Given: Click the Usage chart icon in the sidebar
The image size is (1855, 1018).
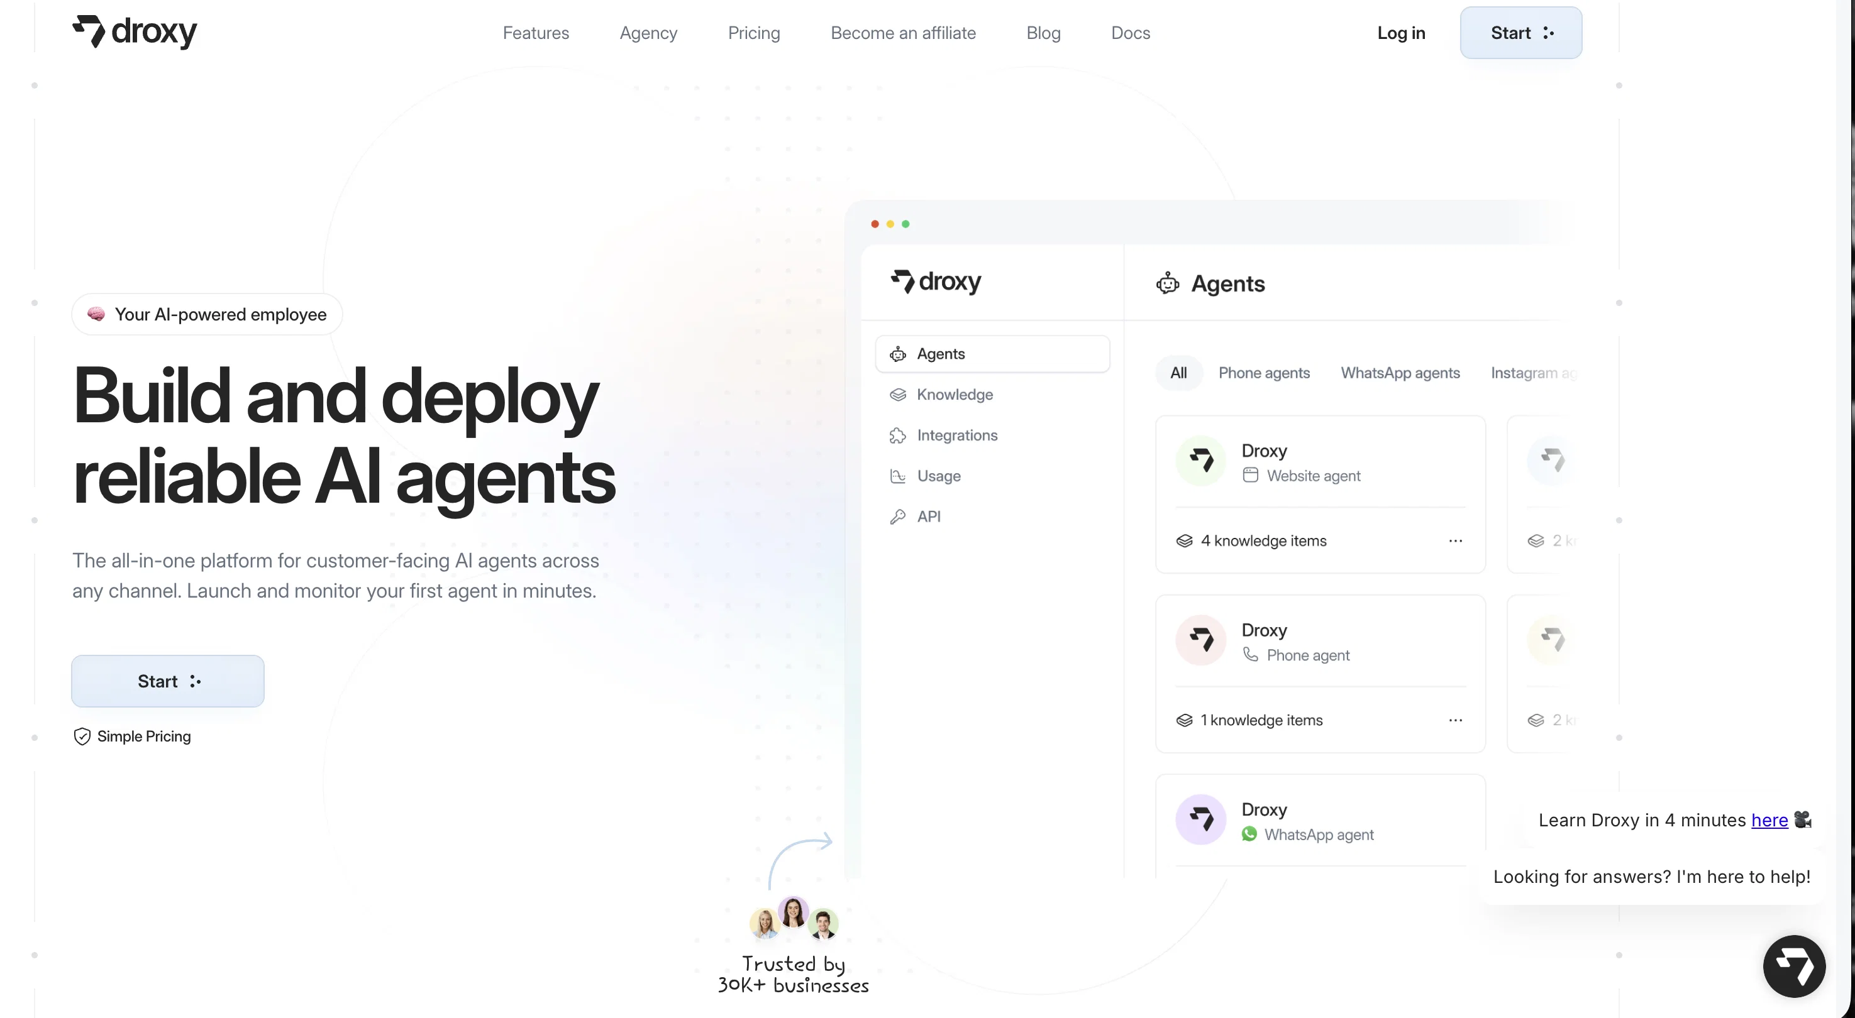Looking at the screenshot, I should 898,476.
